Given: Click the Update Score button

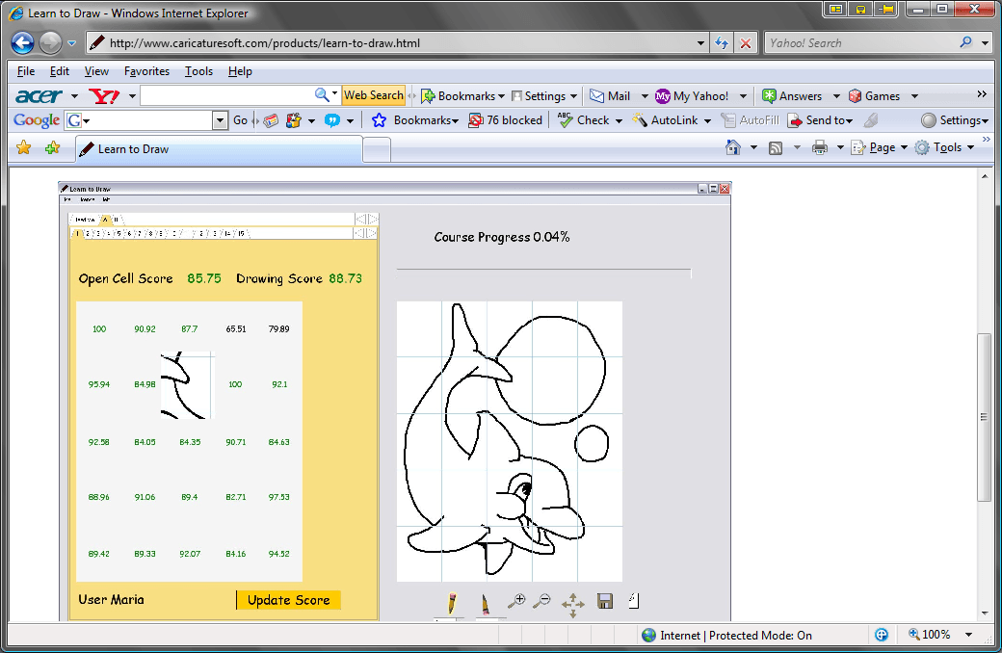Looking at the screenshot, I should pyautogui.click(x=288, y=600).
